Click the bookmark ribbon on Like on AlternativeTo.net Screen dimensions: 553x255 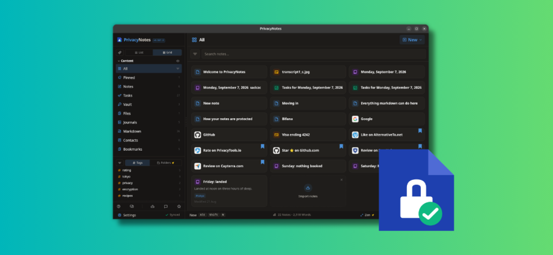pyautogui.click(x=420, y=131)
